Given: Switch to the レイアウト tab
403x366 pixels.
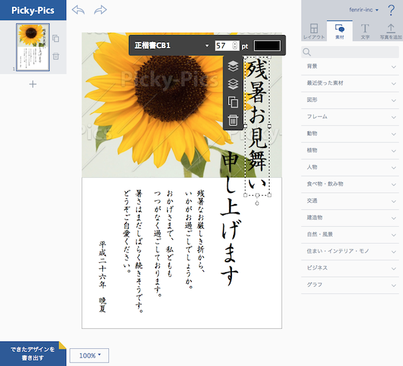Looking at the screenshot, I should pos(314,31).
